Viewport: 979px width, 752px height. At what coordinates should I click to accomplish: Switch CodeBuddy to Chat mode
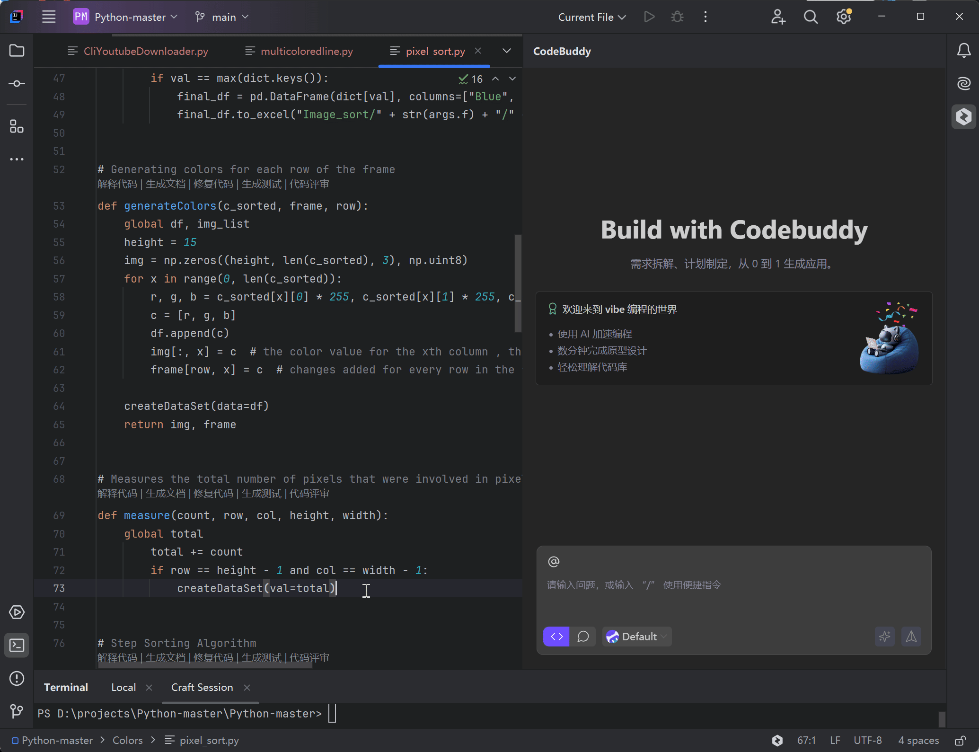coord(583,637)
